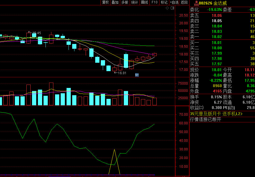Click the 70.00 indicator axis label

coord(183,115)
